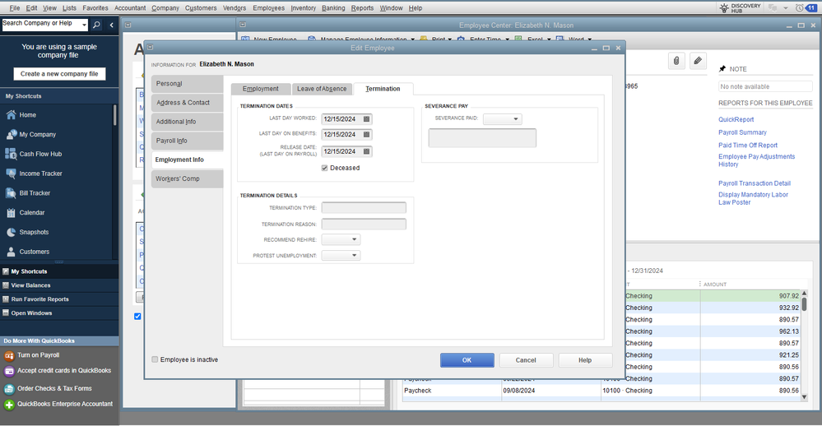Open the Employees menu
Image resolution: width=822 pixels, height=426 pixels.
coord(268,8)
